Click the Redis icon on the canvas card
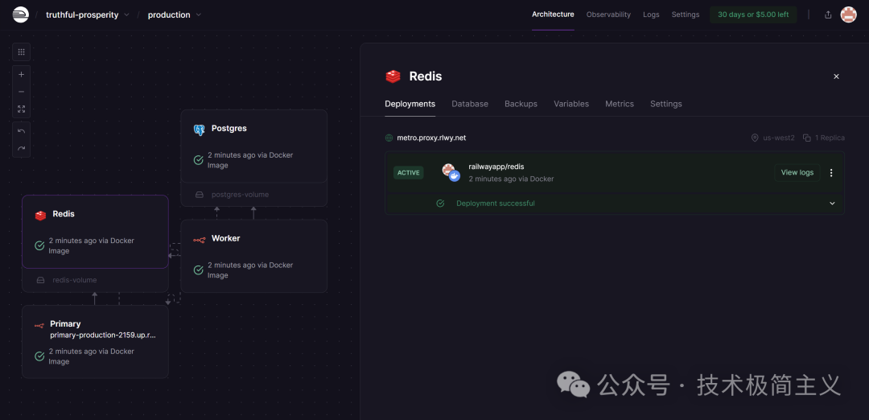Screen dimensions: 869x420 click(x=40, y=216)
